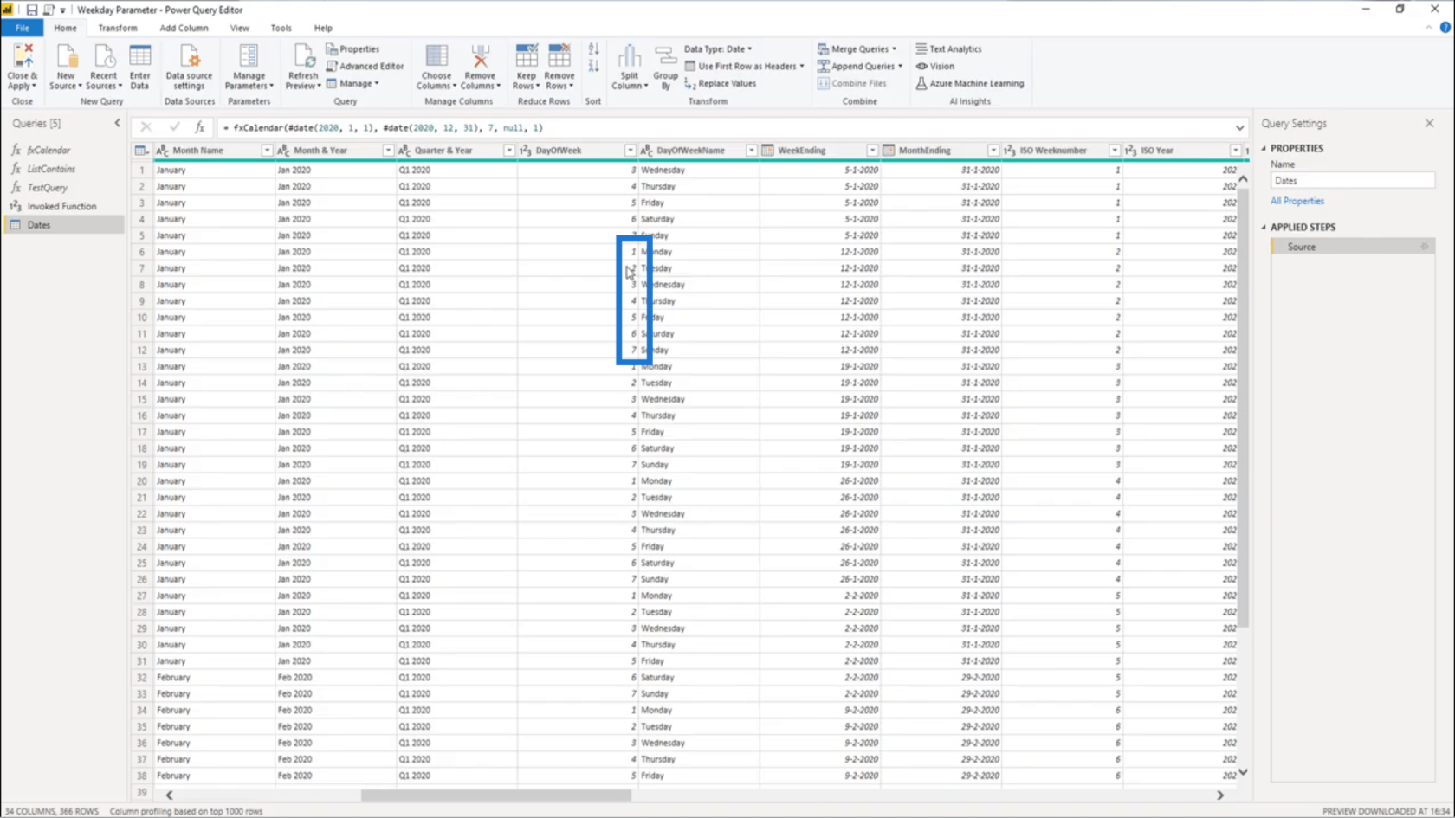Confirm formula with the checkmark icon
The height and width of the screenshot is (818, 1455).
pyautogui.click(x=174, y=127)
